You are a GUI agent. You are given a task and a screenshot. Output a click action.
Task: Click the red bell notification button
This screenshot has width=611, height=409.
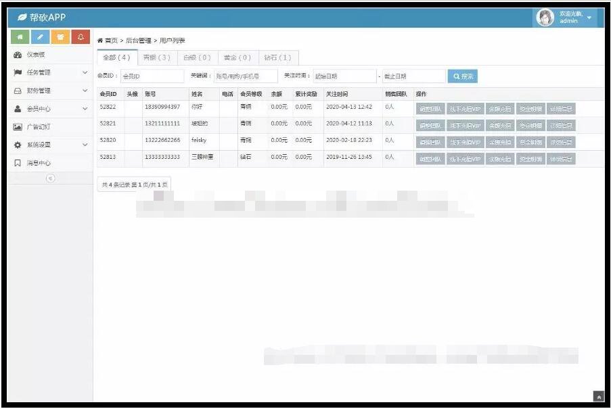pyautogui.click(x=81, y=37)
